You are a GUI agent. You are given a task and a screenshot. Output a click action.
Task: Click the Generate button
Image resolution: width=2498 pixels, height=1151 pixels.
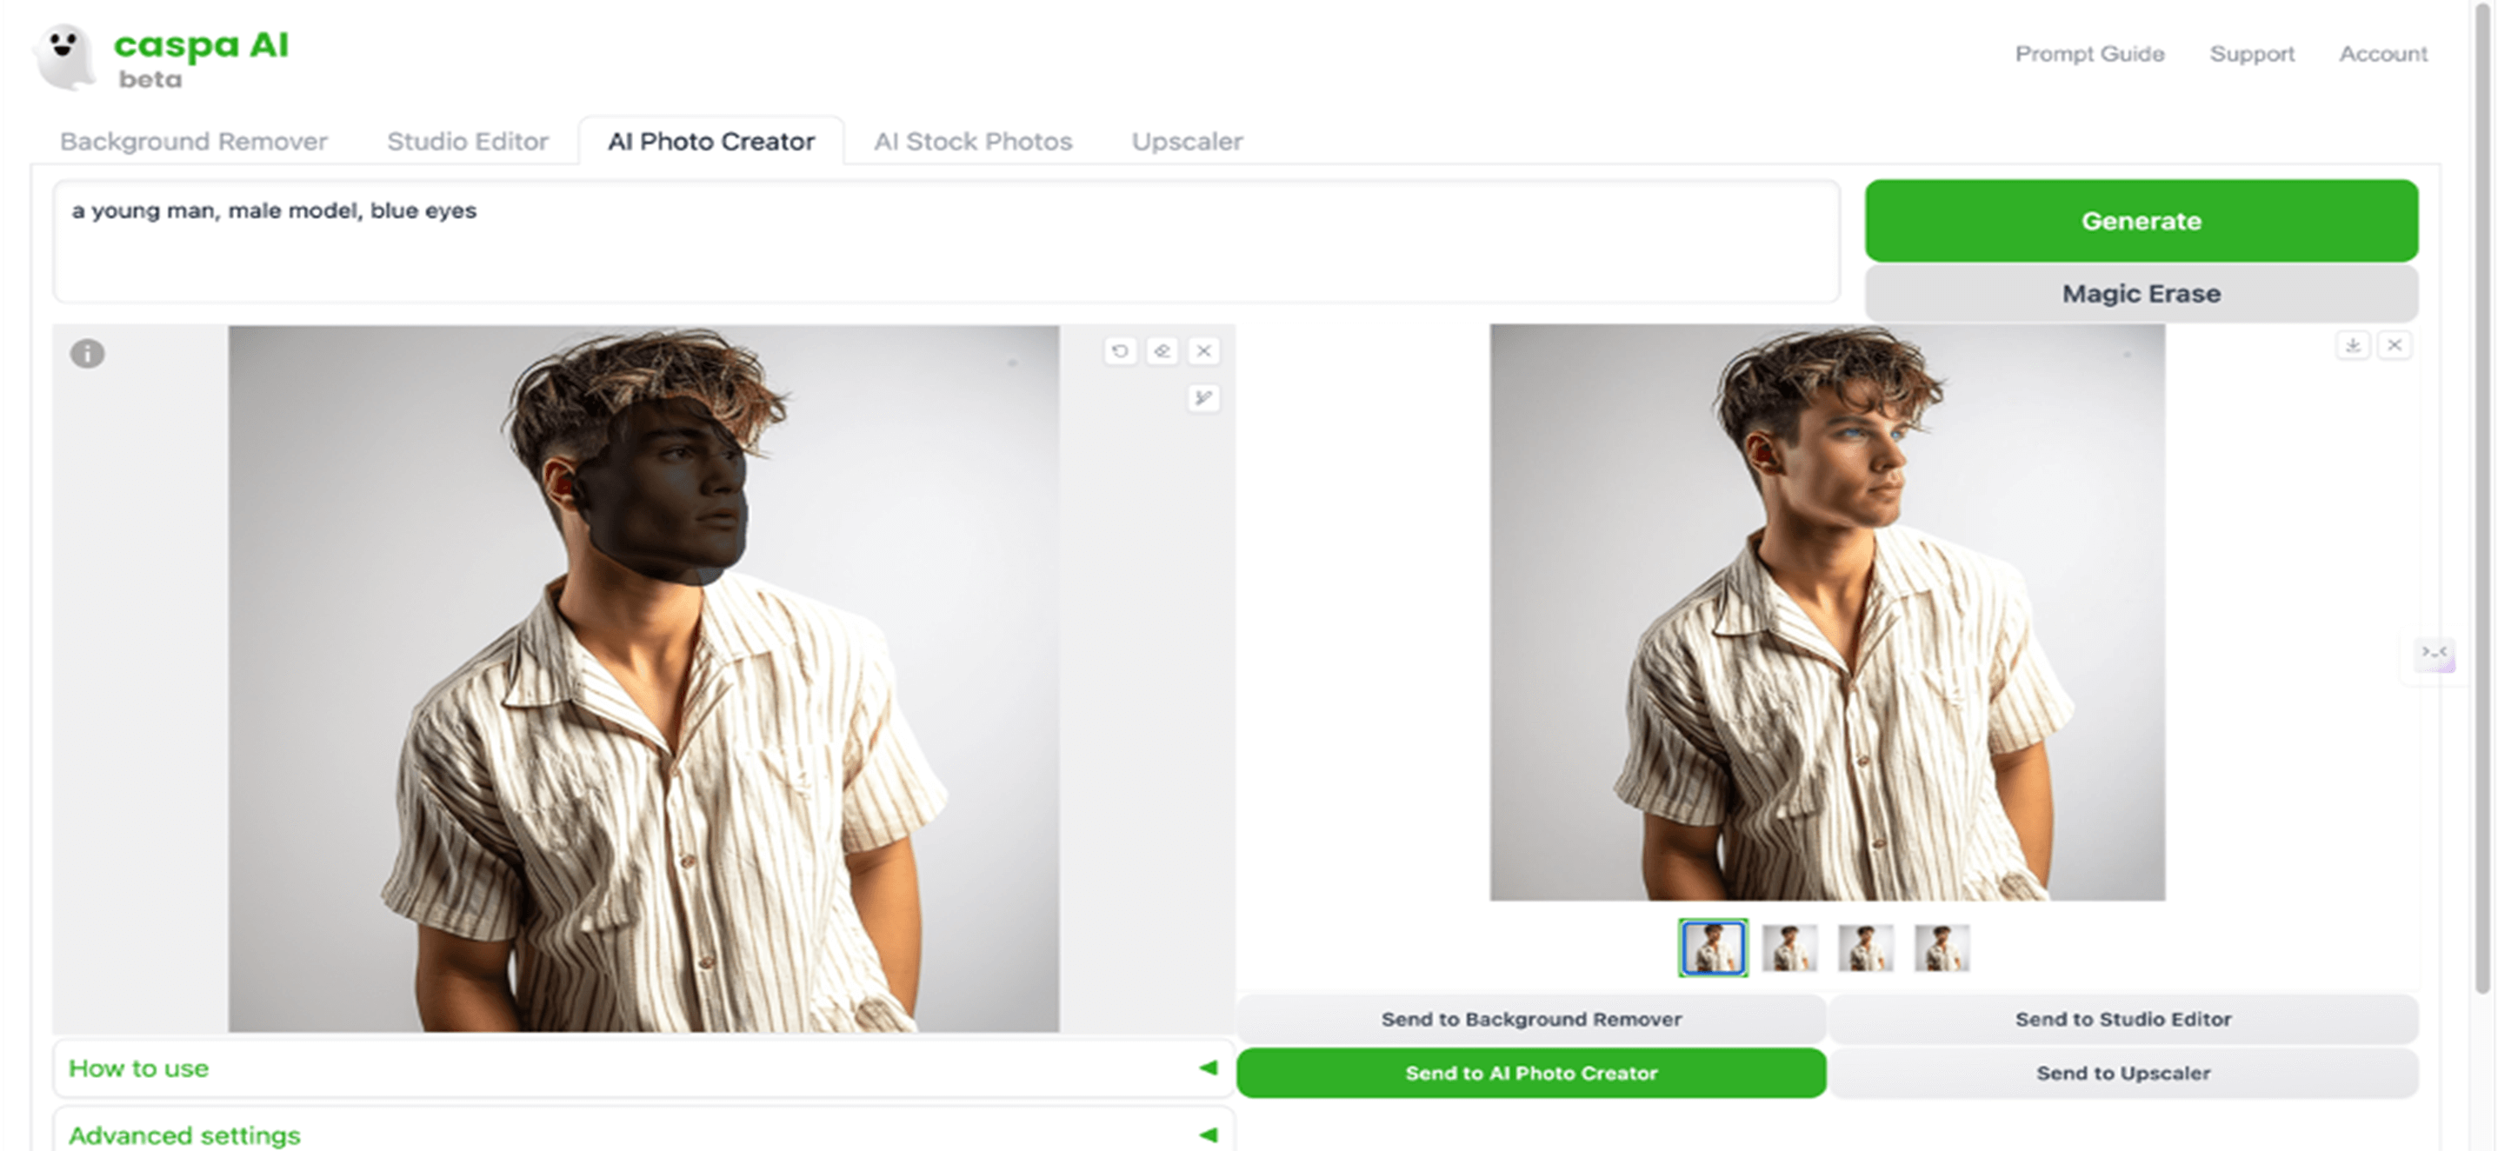tap(2142, 220)
